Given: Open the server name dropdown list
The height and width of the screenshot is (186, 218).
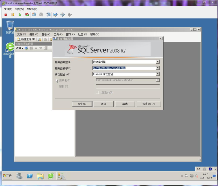Looking at the screenshot, I should [x=158, y=68].
